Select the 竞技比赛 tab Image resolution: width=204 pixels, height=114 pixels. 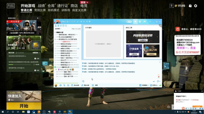(x=40, y=10)
